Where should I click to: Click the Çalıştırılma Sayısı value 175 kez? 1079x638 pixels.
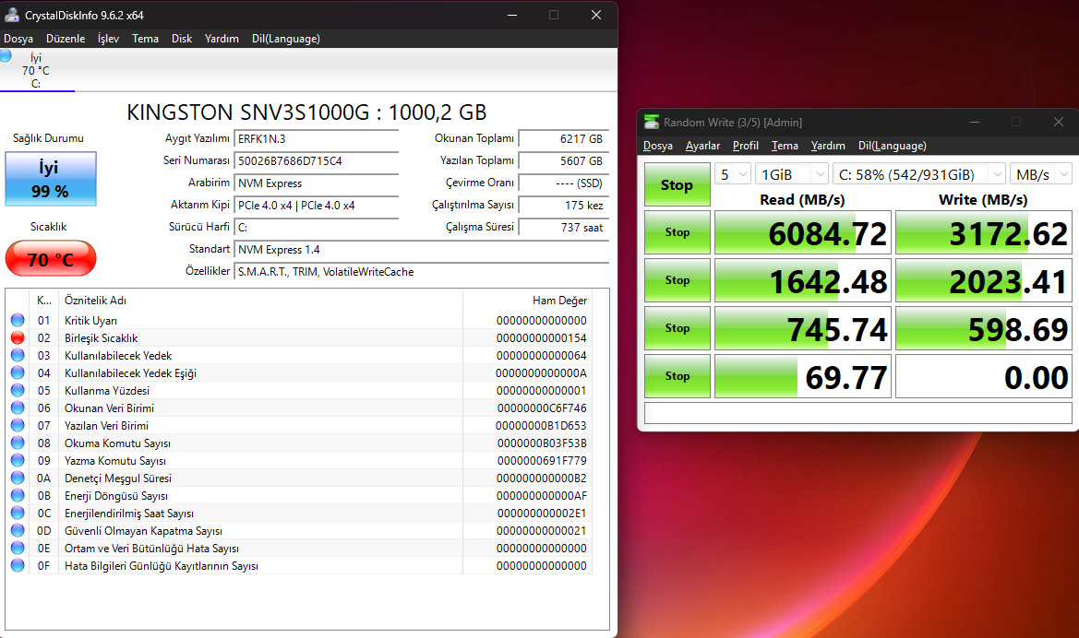(x=564, y=205)
